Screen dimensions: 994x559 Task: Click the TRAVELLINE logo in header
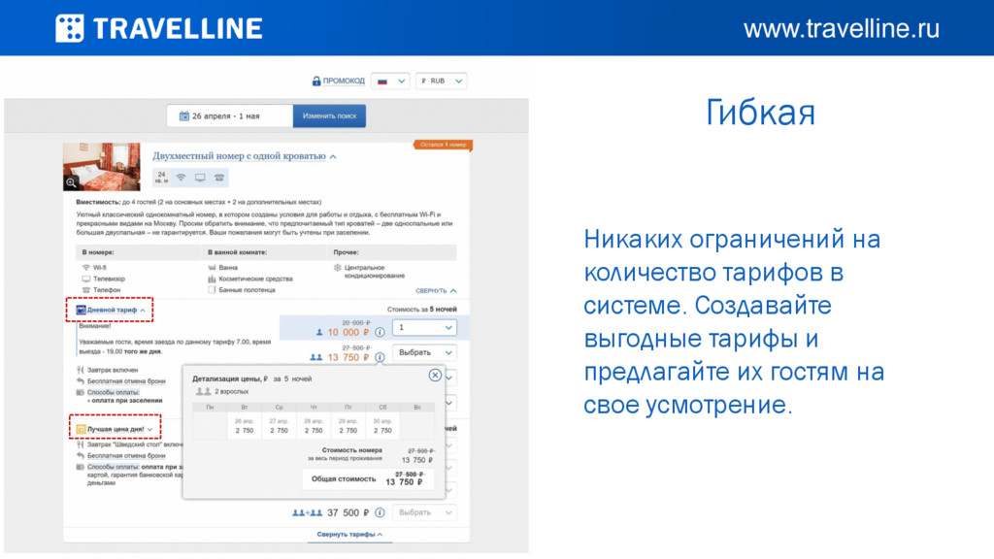pos(158,28)
